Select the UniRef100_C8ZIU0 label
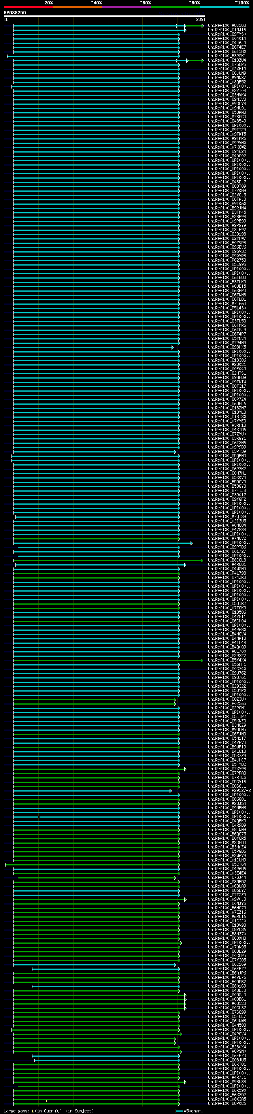The image size is (253, 1114). click(x=227, y=699)
